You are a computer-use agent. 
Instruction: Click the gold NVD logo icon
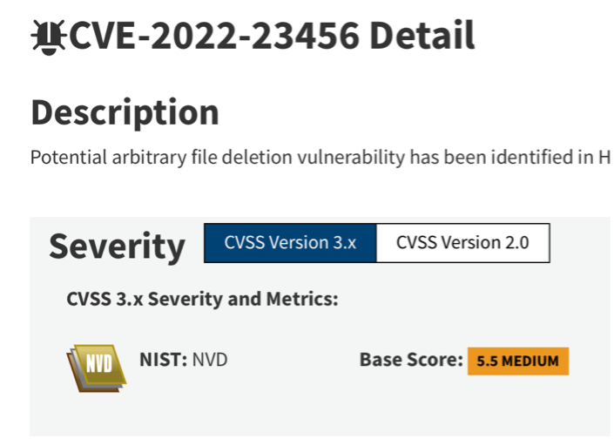point(96,366)
